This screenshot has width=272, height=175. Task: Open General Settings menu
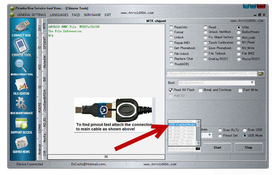pyautogui.click(x=31, y=15)
